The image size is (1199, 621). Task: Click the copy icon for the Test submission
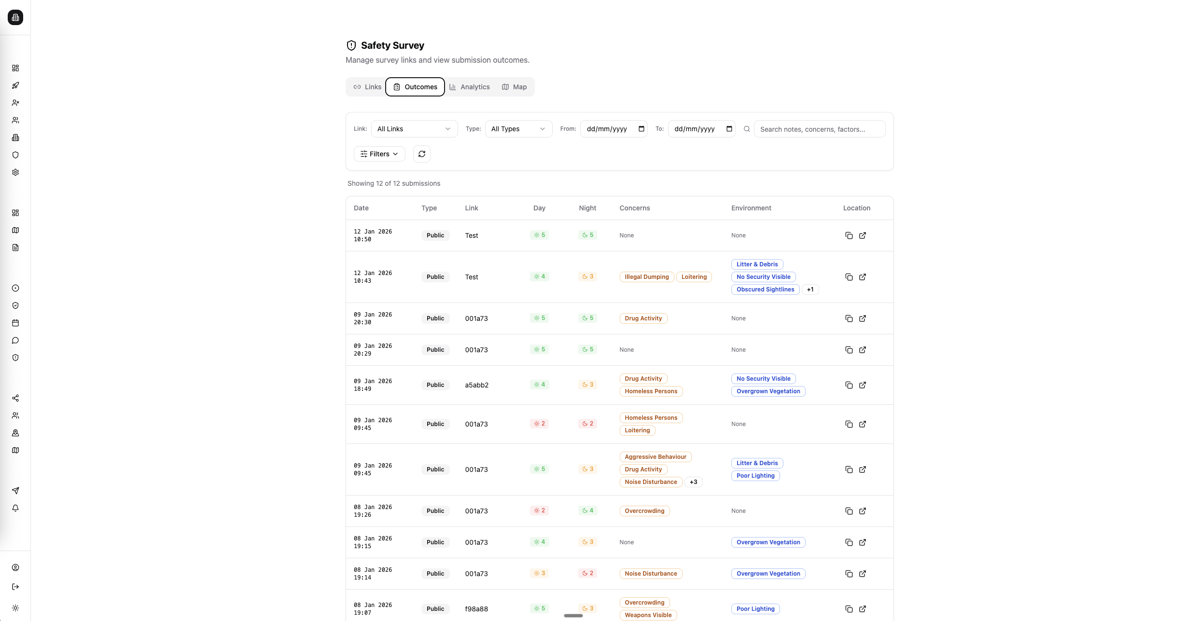coord(849,235)
